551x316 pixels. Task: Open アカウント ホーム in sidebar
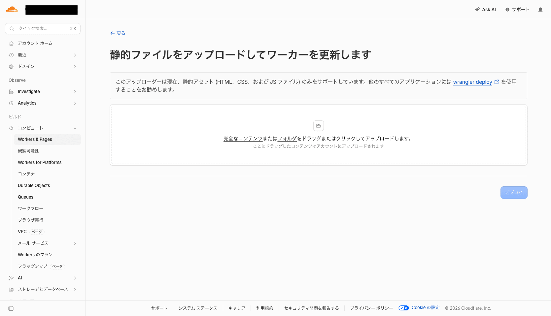(43, 44)
